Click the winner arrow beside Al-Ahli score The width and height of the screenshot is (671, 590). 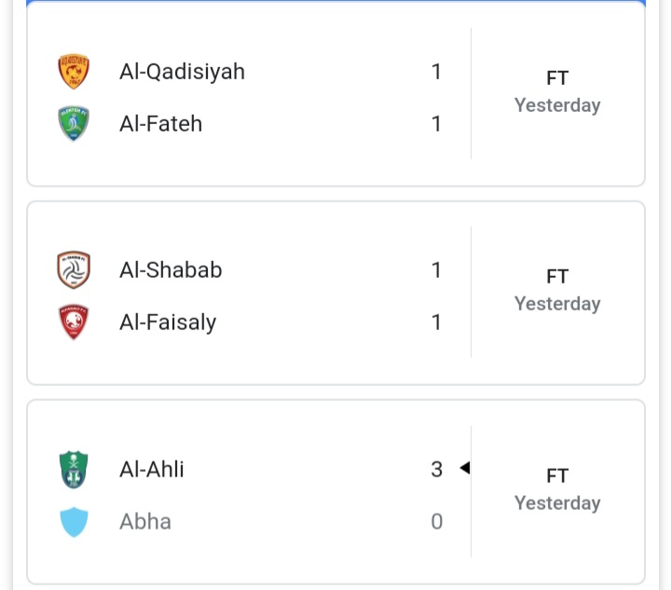[x=465, y=468]
